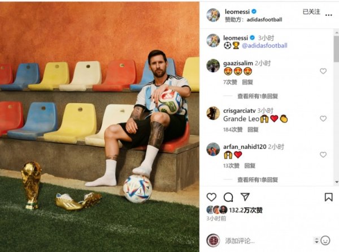Image resolution: width=339 pixels, height=252 pixels.
Task: Toggle the 已关注 following button
Action: point(311,12)
